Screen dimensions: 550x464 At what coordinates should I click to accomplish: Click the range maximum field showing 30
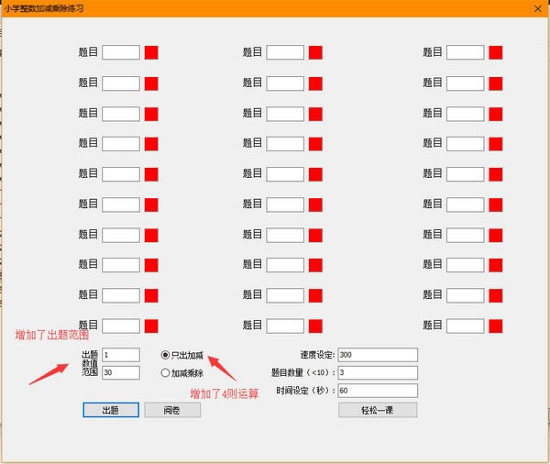coord(121,373)
